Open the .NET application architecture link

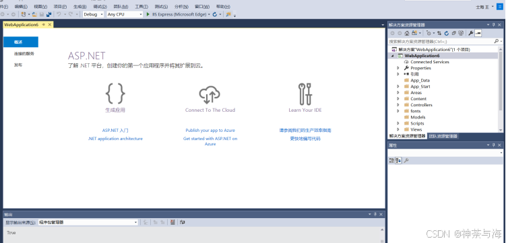pyautogui.click(x=115, y=139)
